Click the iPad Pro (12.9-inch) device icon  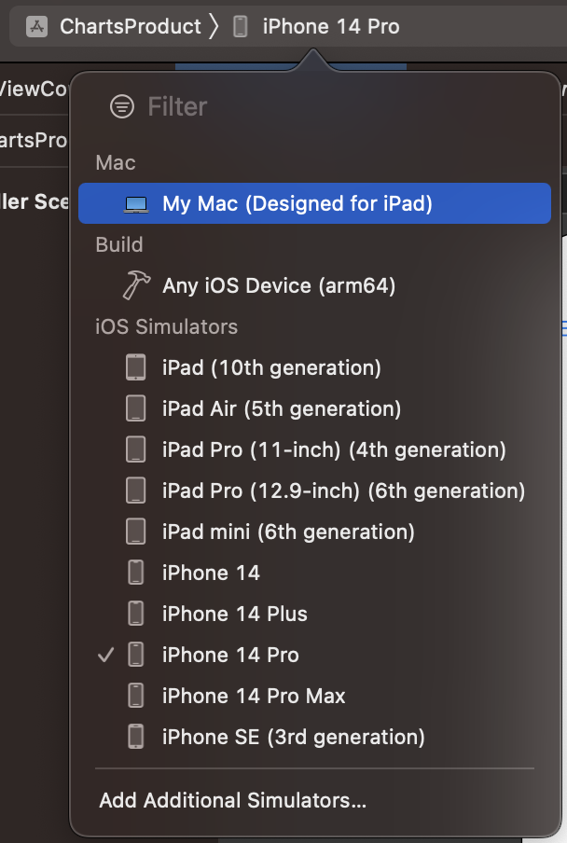coord(135,491)
